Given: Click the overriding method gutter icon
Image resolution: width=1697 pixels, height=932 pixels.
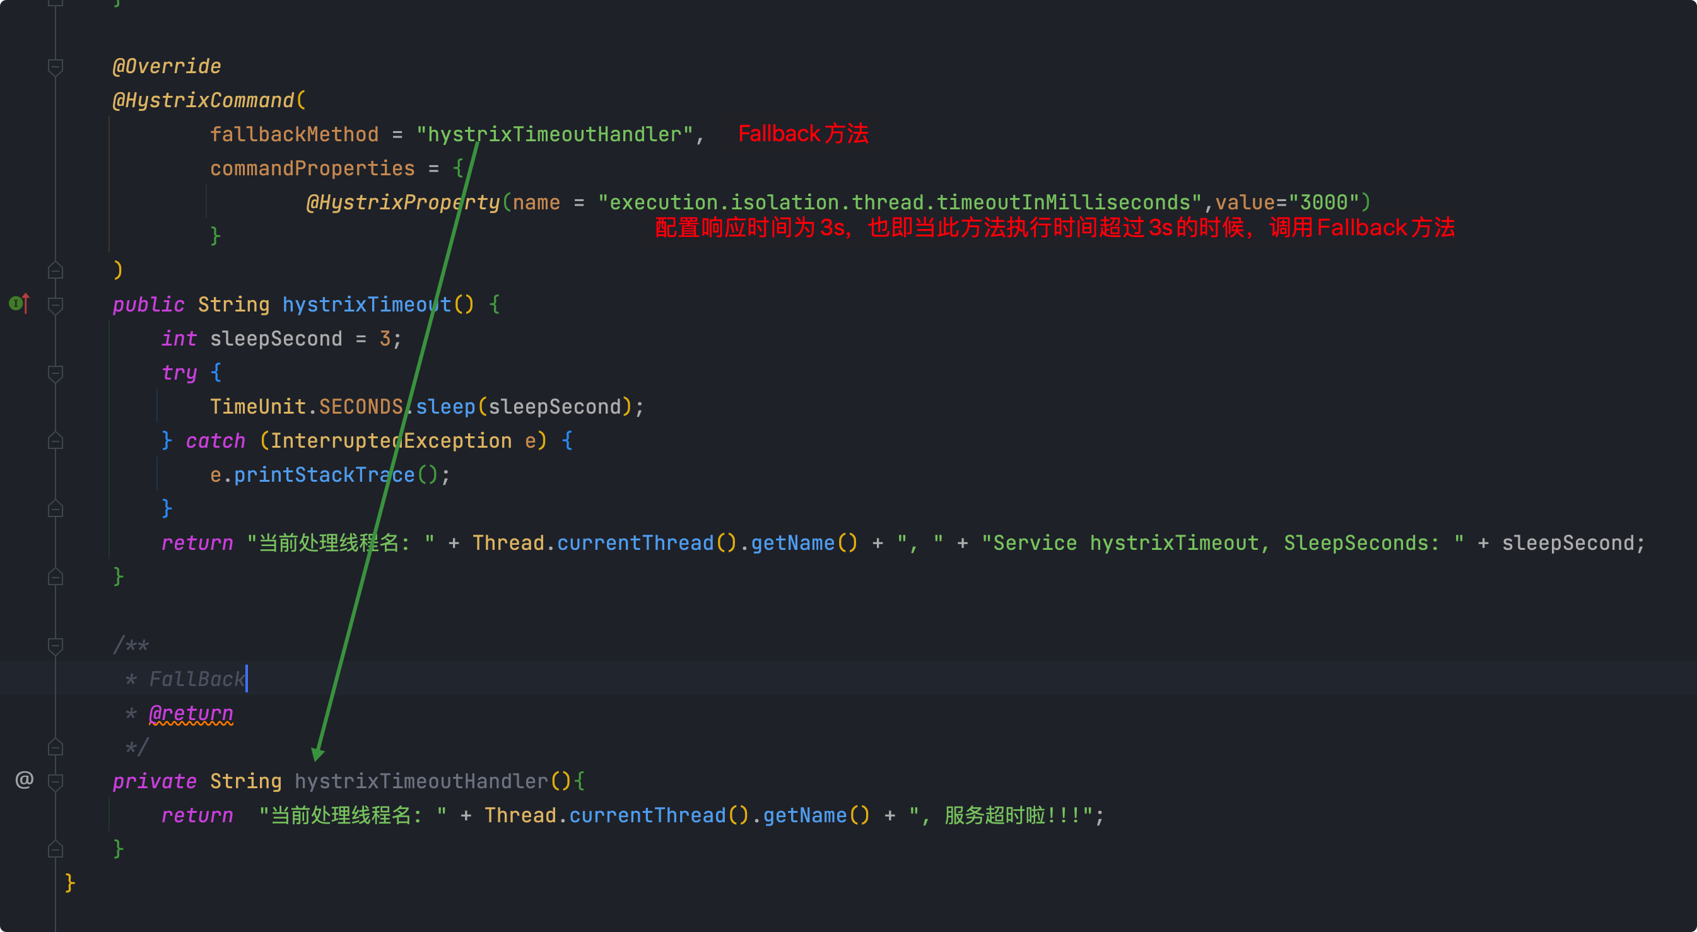Looking at the screenshot, I should [19, 304].
